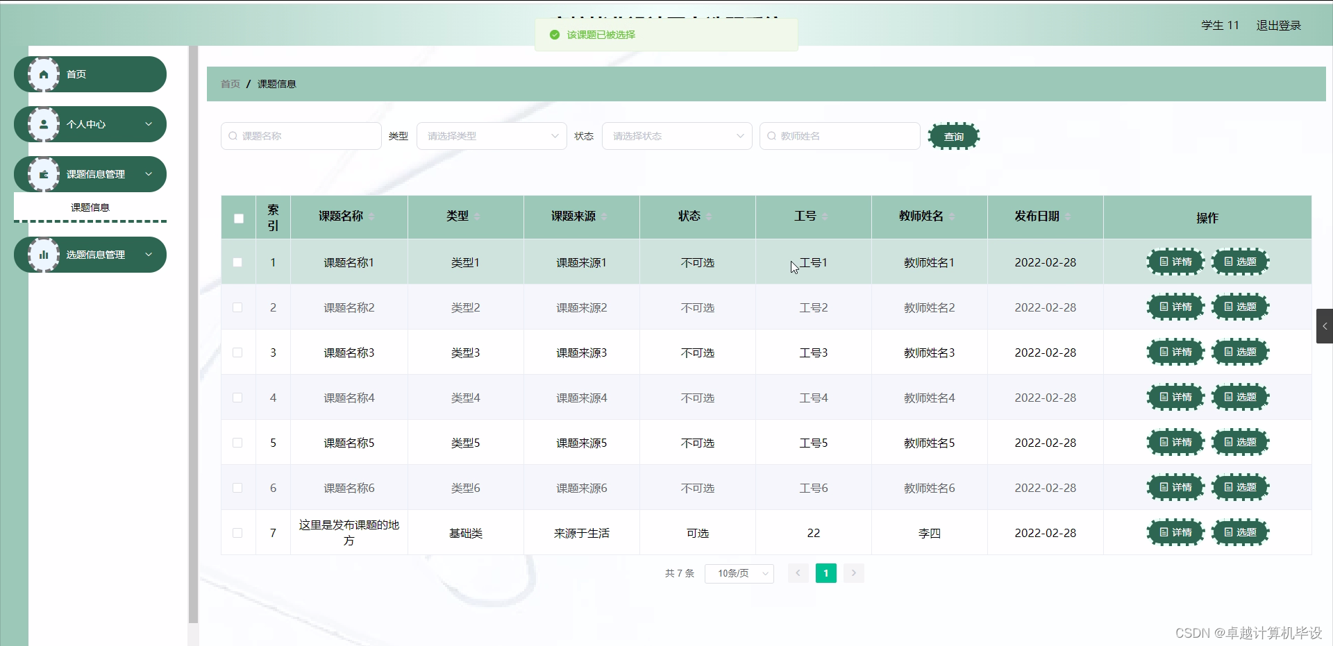Screen dimensions: 1333x646
Task: Click the 学生 11 user label
Action: 1220,25
